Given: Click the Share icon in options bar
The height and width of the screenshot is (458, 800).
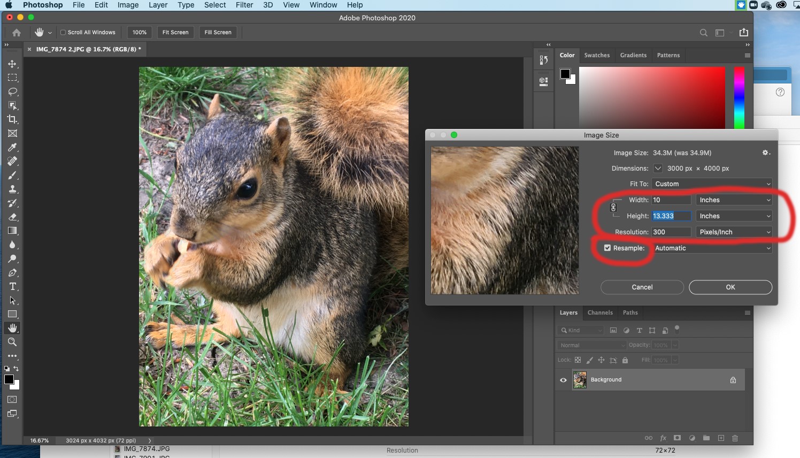Looking at the screenshot, I should [x=743, y=32].
